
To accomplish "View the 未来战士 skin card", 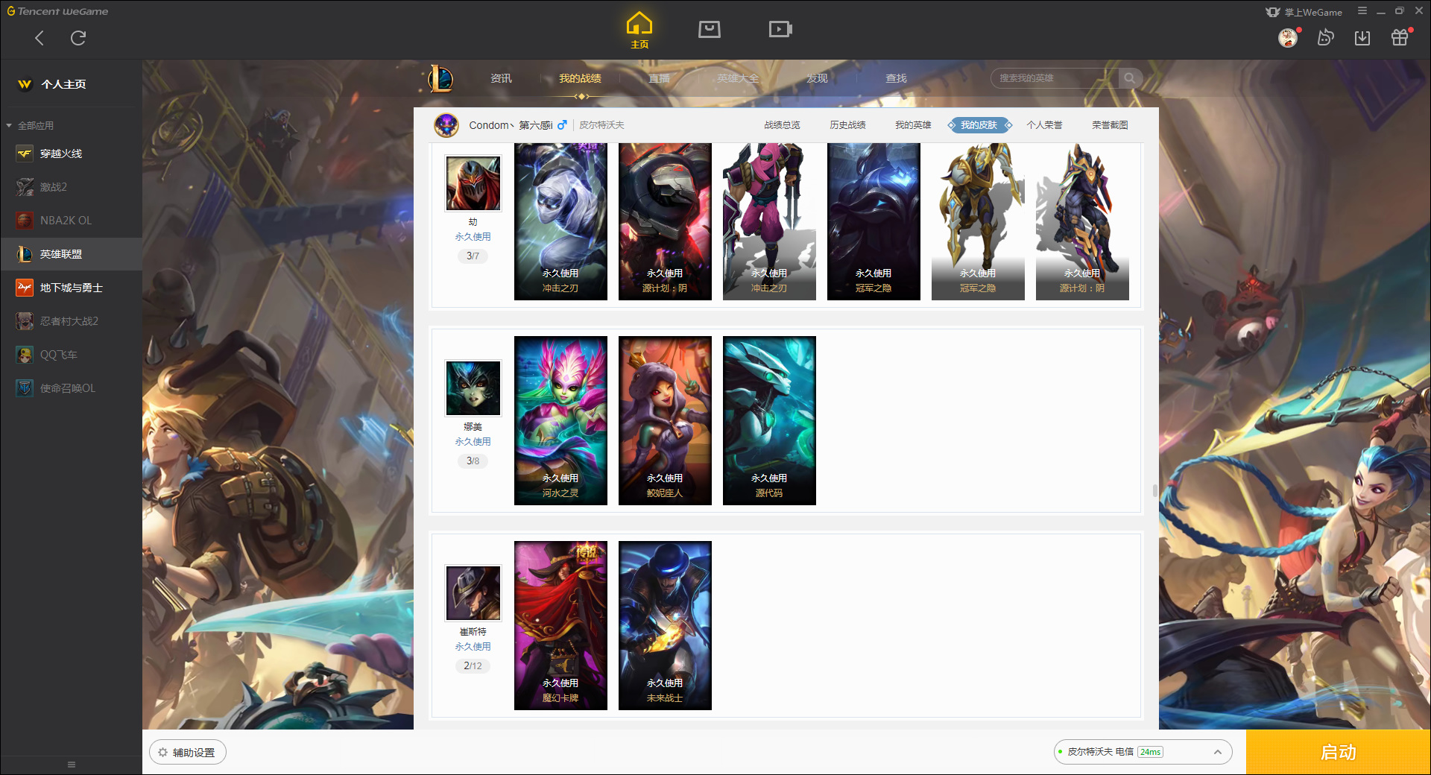I will click(x=665, y=625).
